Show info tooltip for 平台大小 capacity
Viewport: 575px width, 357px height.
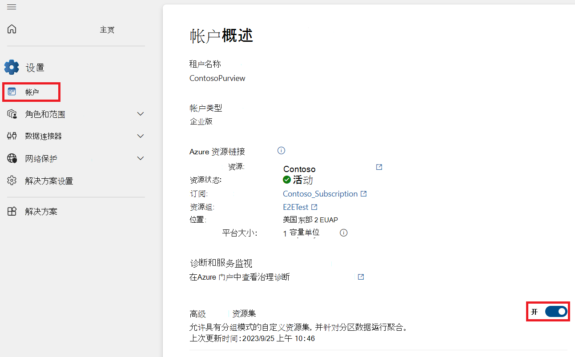(x=343, y=233)
